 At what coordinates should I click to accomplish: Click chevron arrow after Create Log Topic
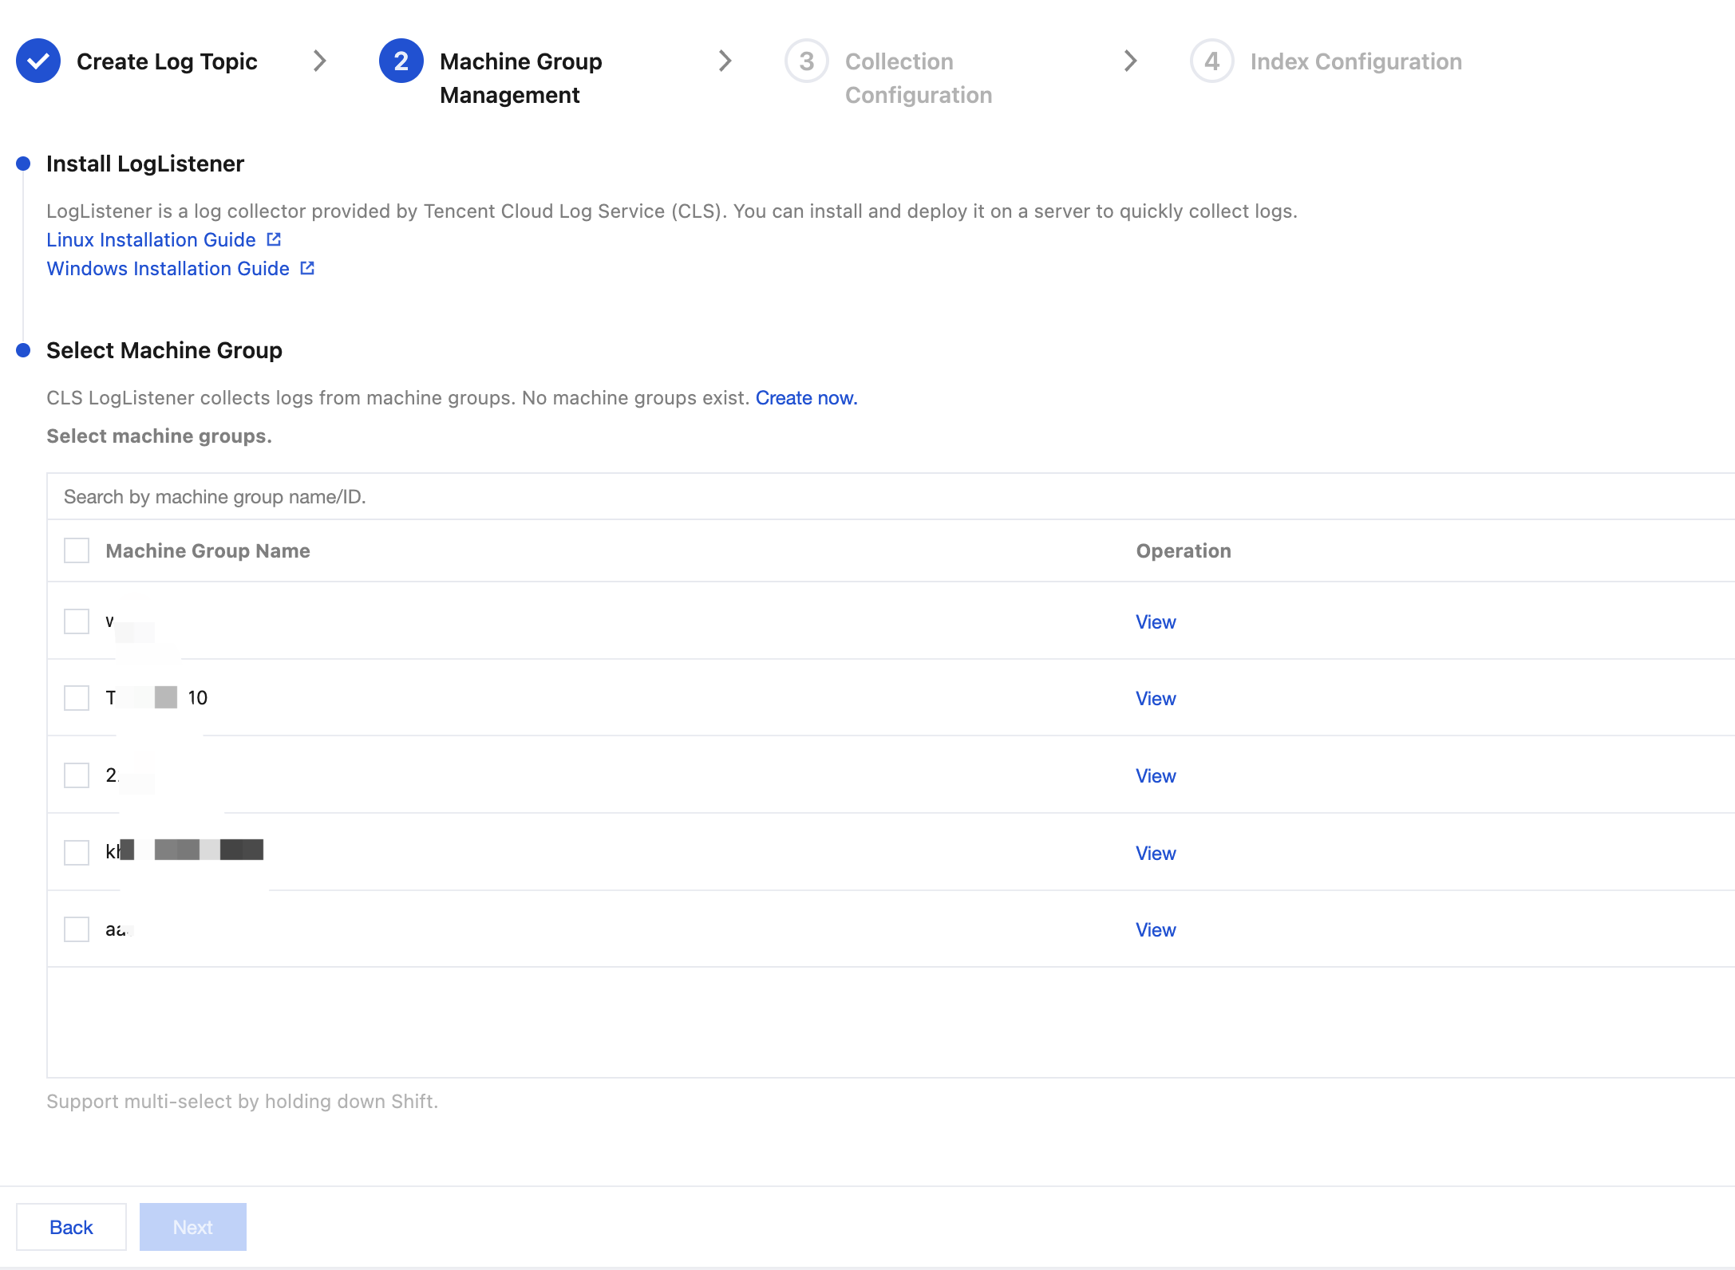point(319,61)
